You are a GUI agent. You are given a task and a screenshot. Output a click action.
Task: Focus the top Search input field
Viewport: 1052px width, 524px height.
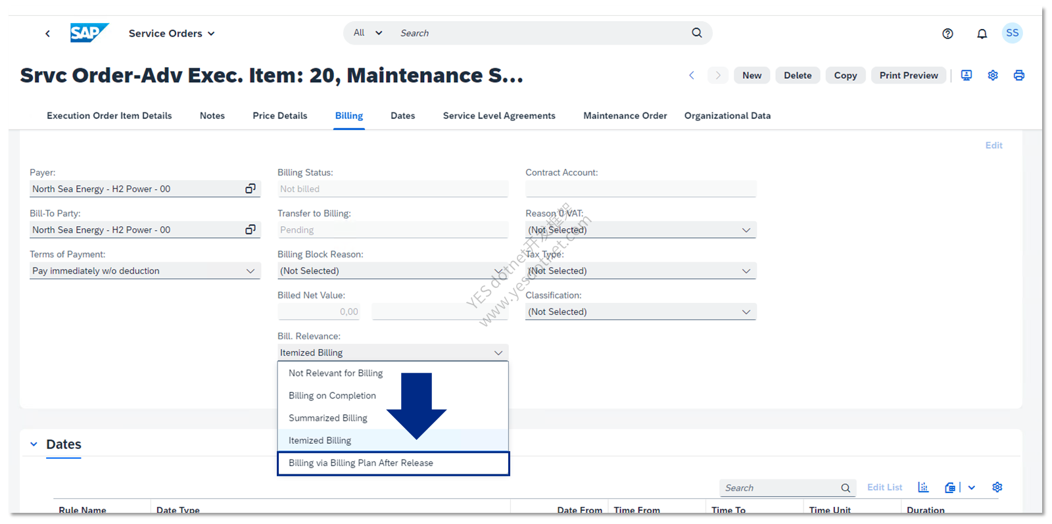point(539,33)
